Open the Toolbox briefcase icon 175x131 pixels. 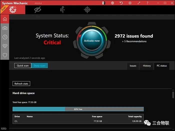pyautogui.click(x=4, y=28)
